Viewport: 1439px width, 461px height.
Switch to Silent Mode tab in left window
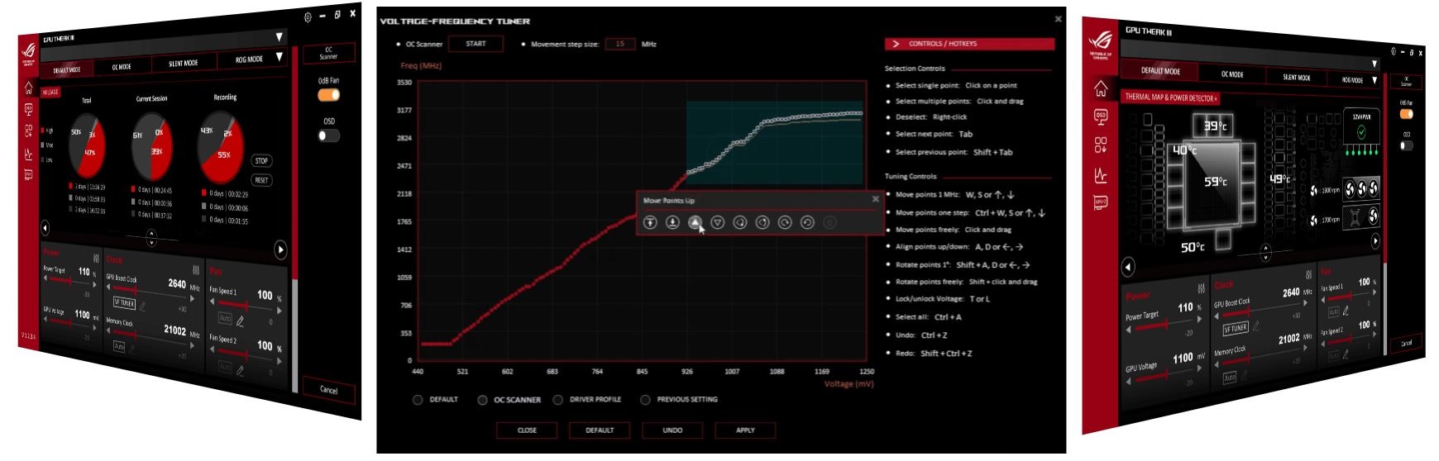click(x=183, y=64)
